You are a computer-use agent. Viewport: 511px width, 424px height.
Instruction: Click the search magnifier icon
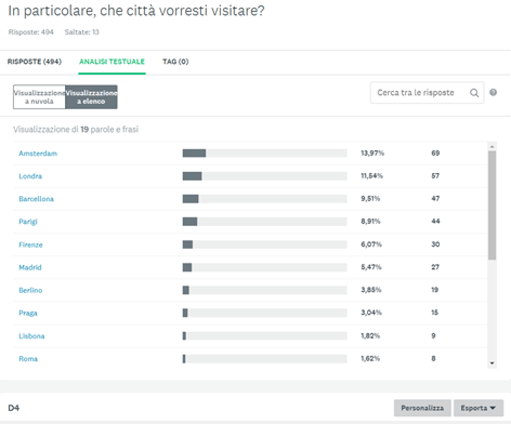474,93
